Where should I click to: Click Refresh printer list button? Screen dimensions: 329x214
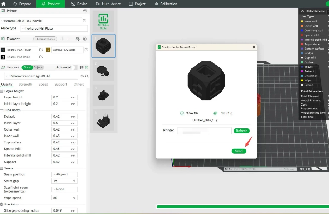click(x=241, y=131)
